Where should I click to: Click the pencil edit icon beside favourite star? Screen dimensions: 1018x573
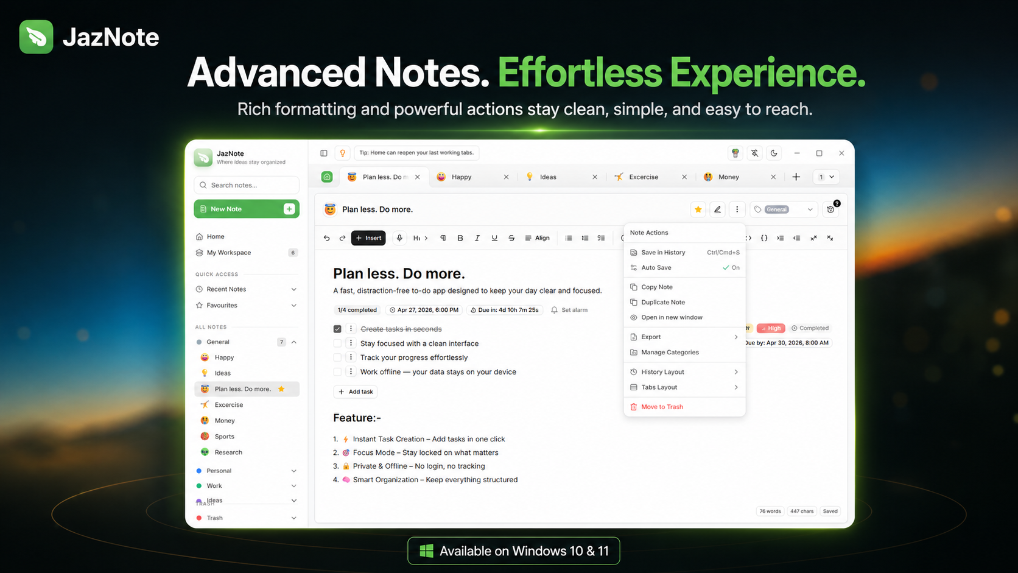pyautogui.click(x=718, y=209)
